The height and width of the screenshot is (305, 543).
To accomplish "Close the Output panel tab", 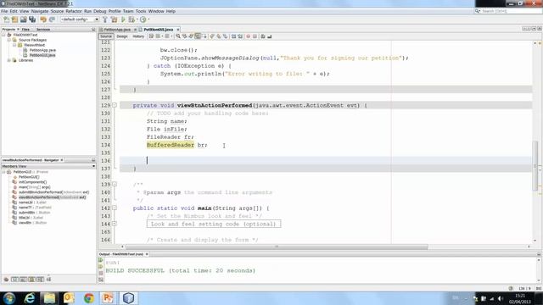I will 147,254.
